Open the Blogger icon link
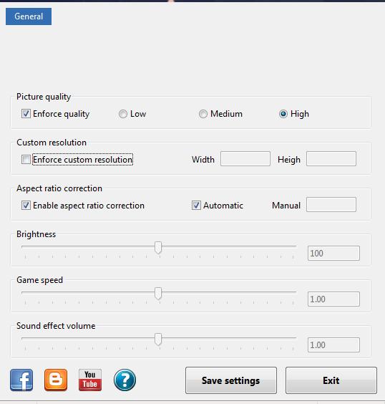The height and width of the screenshot is (404, 385). pyautogui.click(x=56, y=380)
